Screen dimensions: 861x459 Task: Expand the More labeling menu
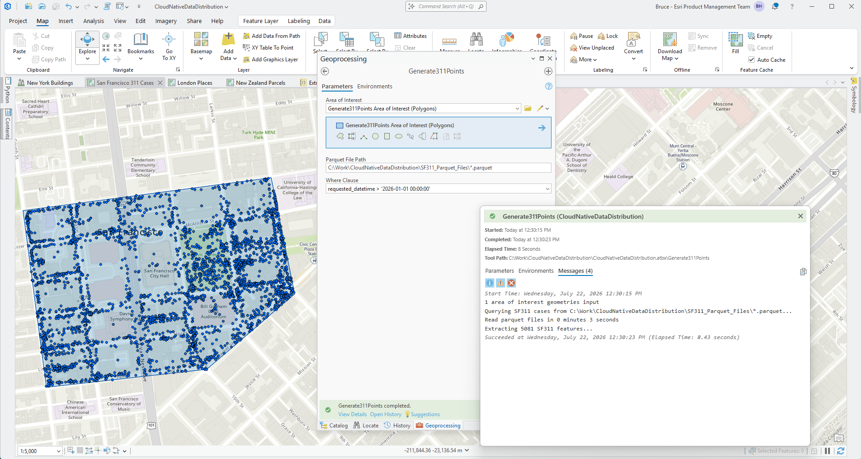(x=583, y=60)
